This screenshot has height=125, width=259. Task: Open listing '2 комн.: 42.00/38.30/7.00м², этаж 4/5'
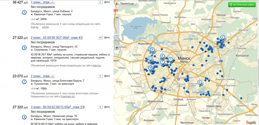[x=57, y=38]
